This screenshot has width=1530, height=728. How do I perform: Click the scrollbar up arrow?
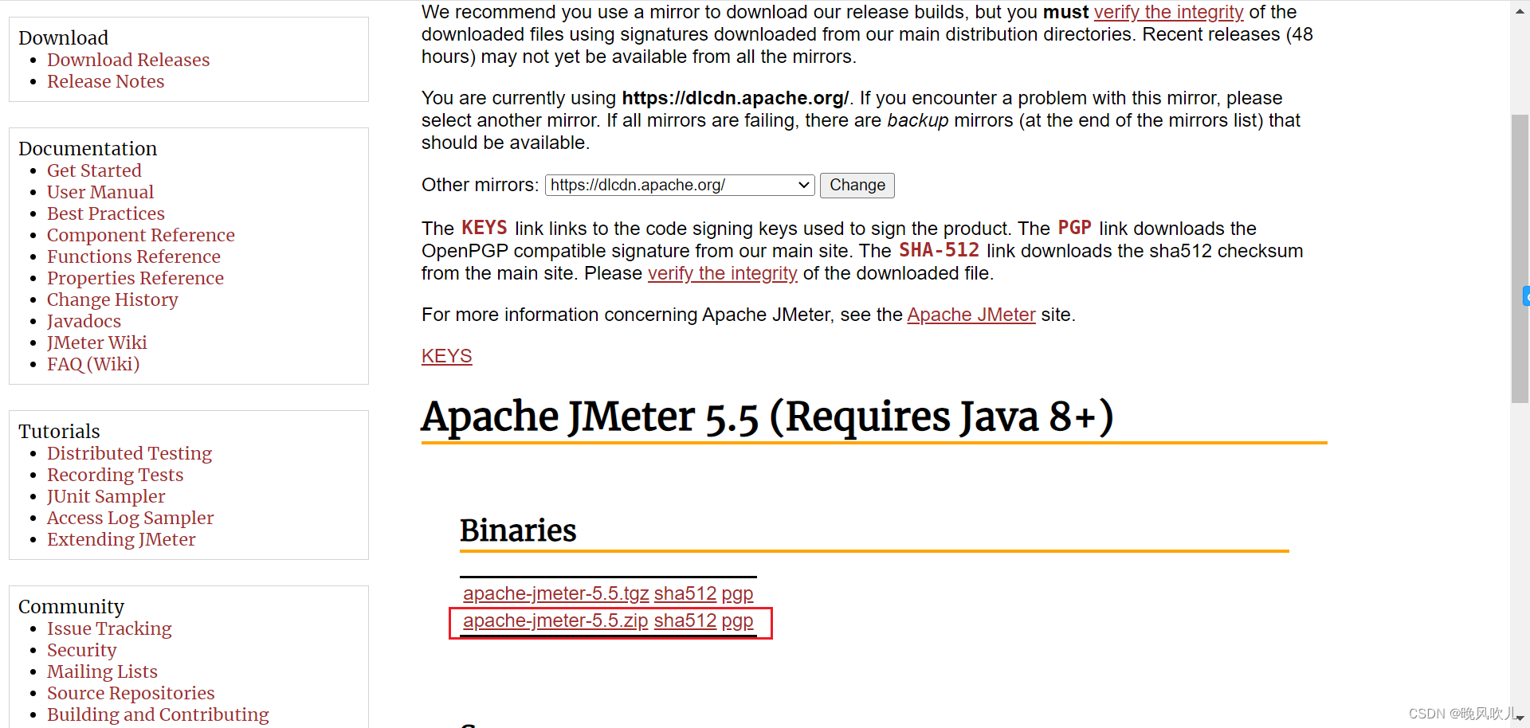click(1520, 11)
